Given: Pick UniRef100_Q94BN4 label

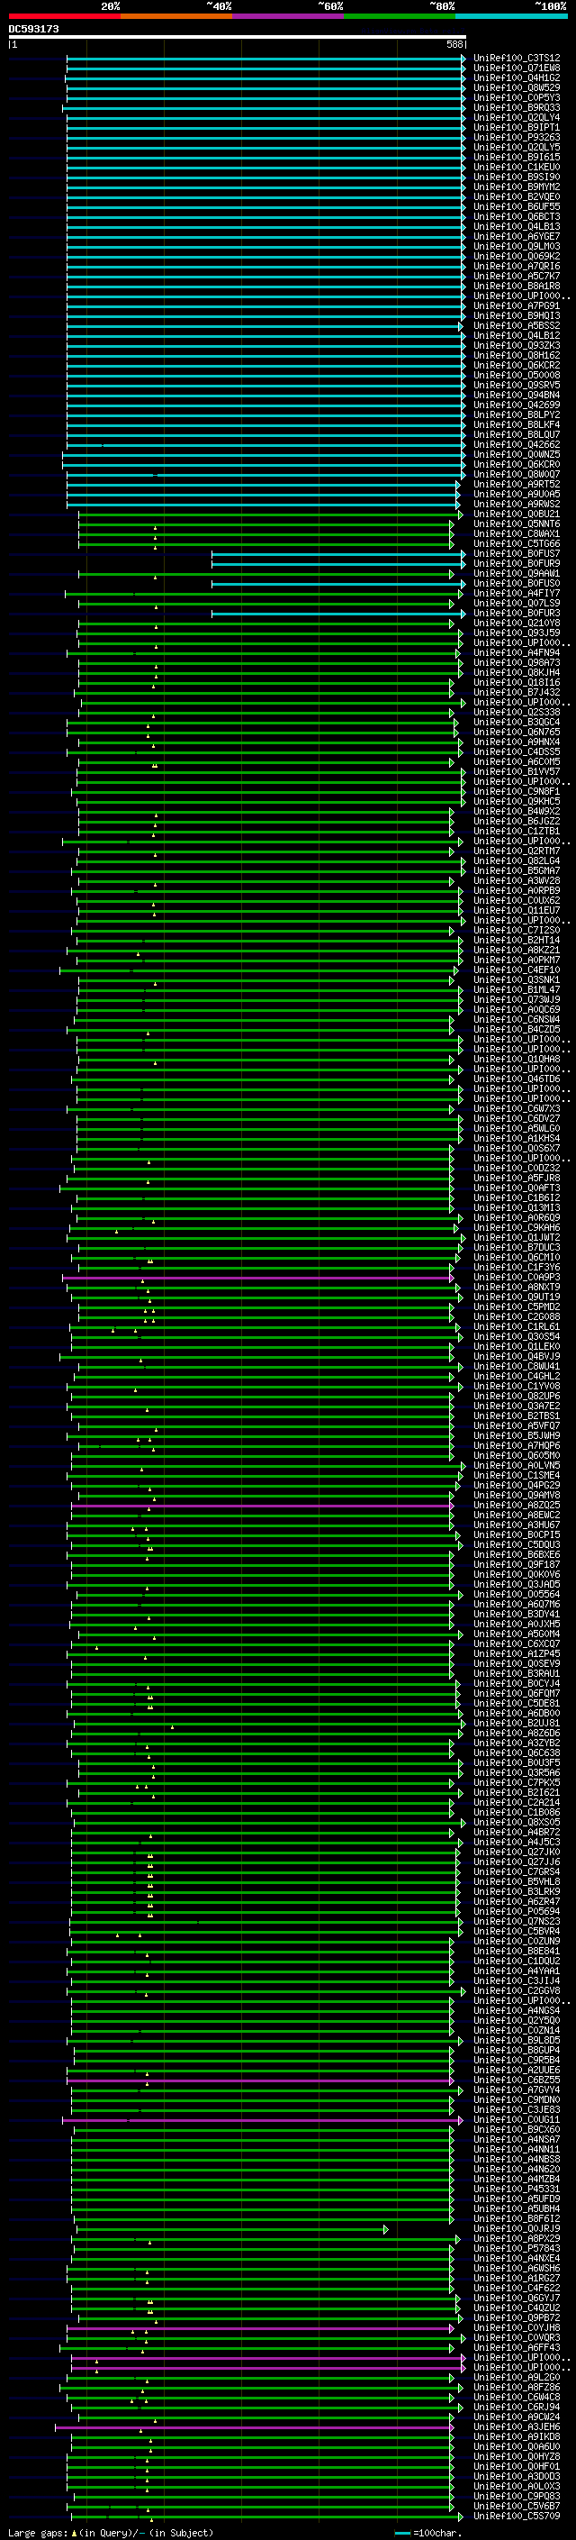Looking at the screenshot, I should coord(517,395).
